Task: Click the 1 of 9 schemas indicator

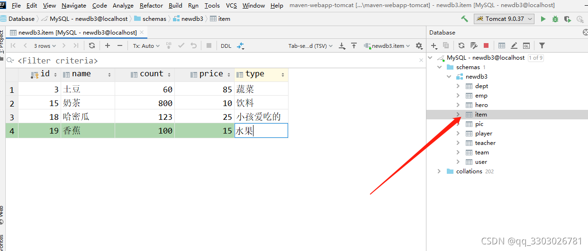Action: [536, 58]
